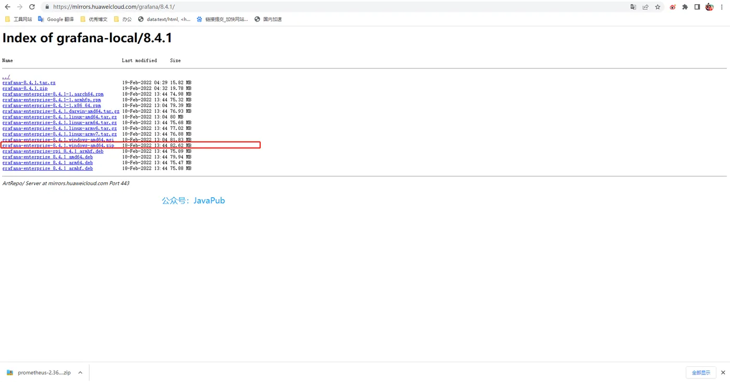Download the linux-amd64.tar.gz file
Image resolution: width=730 pixels, height=382 pixels.
point(59,117)
